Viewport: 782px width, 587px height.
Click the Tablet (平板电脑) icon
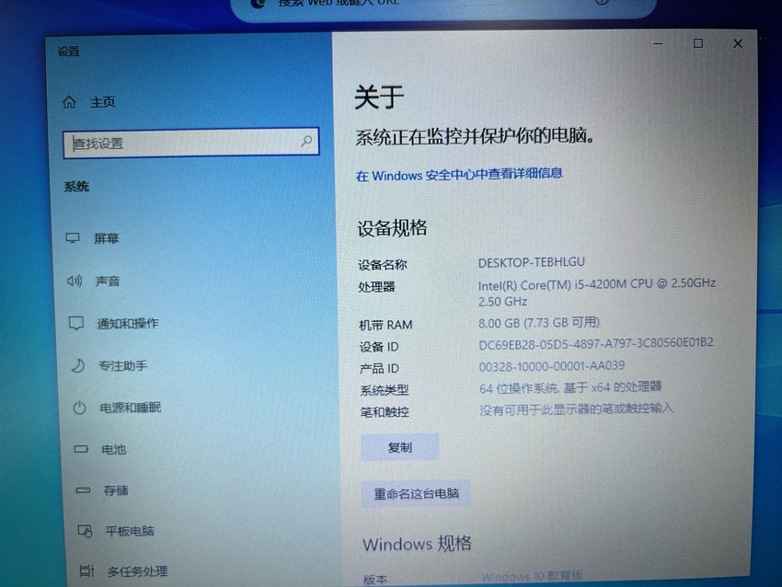pos(85,531)
